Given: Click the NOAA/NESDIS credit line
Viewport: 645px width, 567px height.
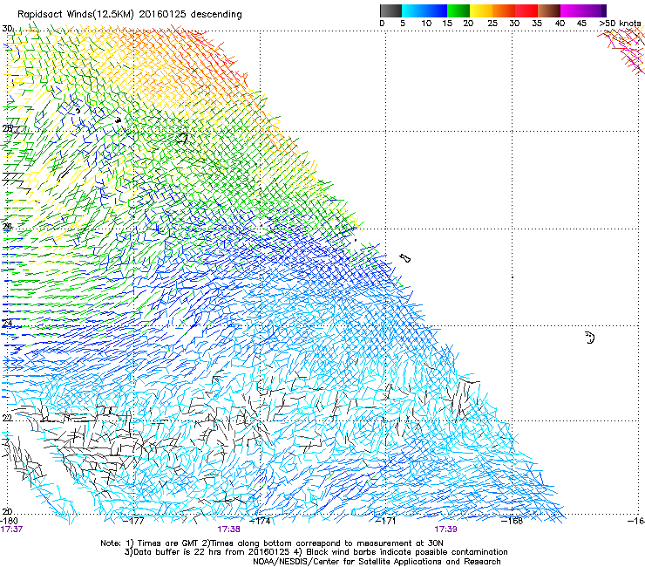Looking at the screenshot, I should click(377, 562).
